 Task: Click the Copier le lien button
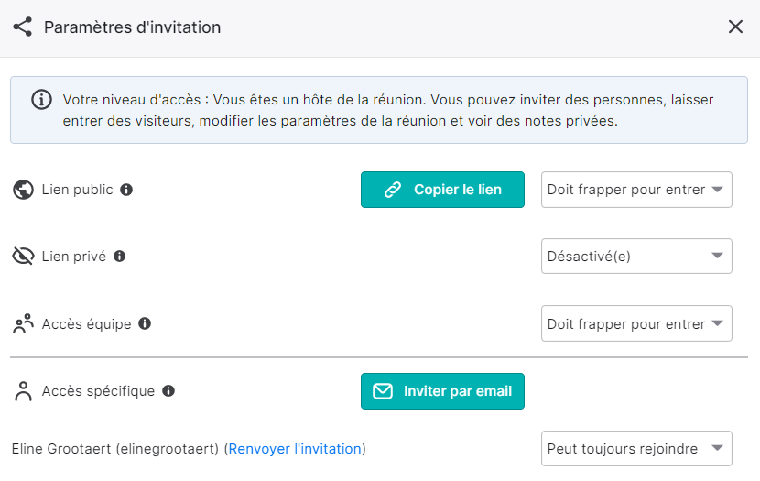442,190
